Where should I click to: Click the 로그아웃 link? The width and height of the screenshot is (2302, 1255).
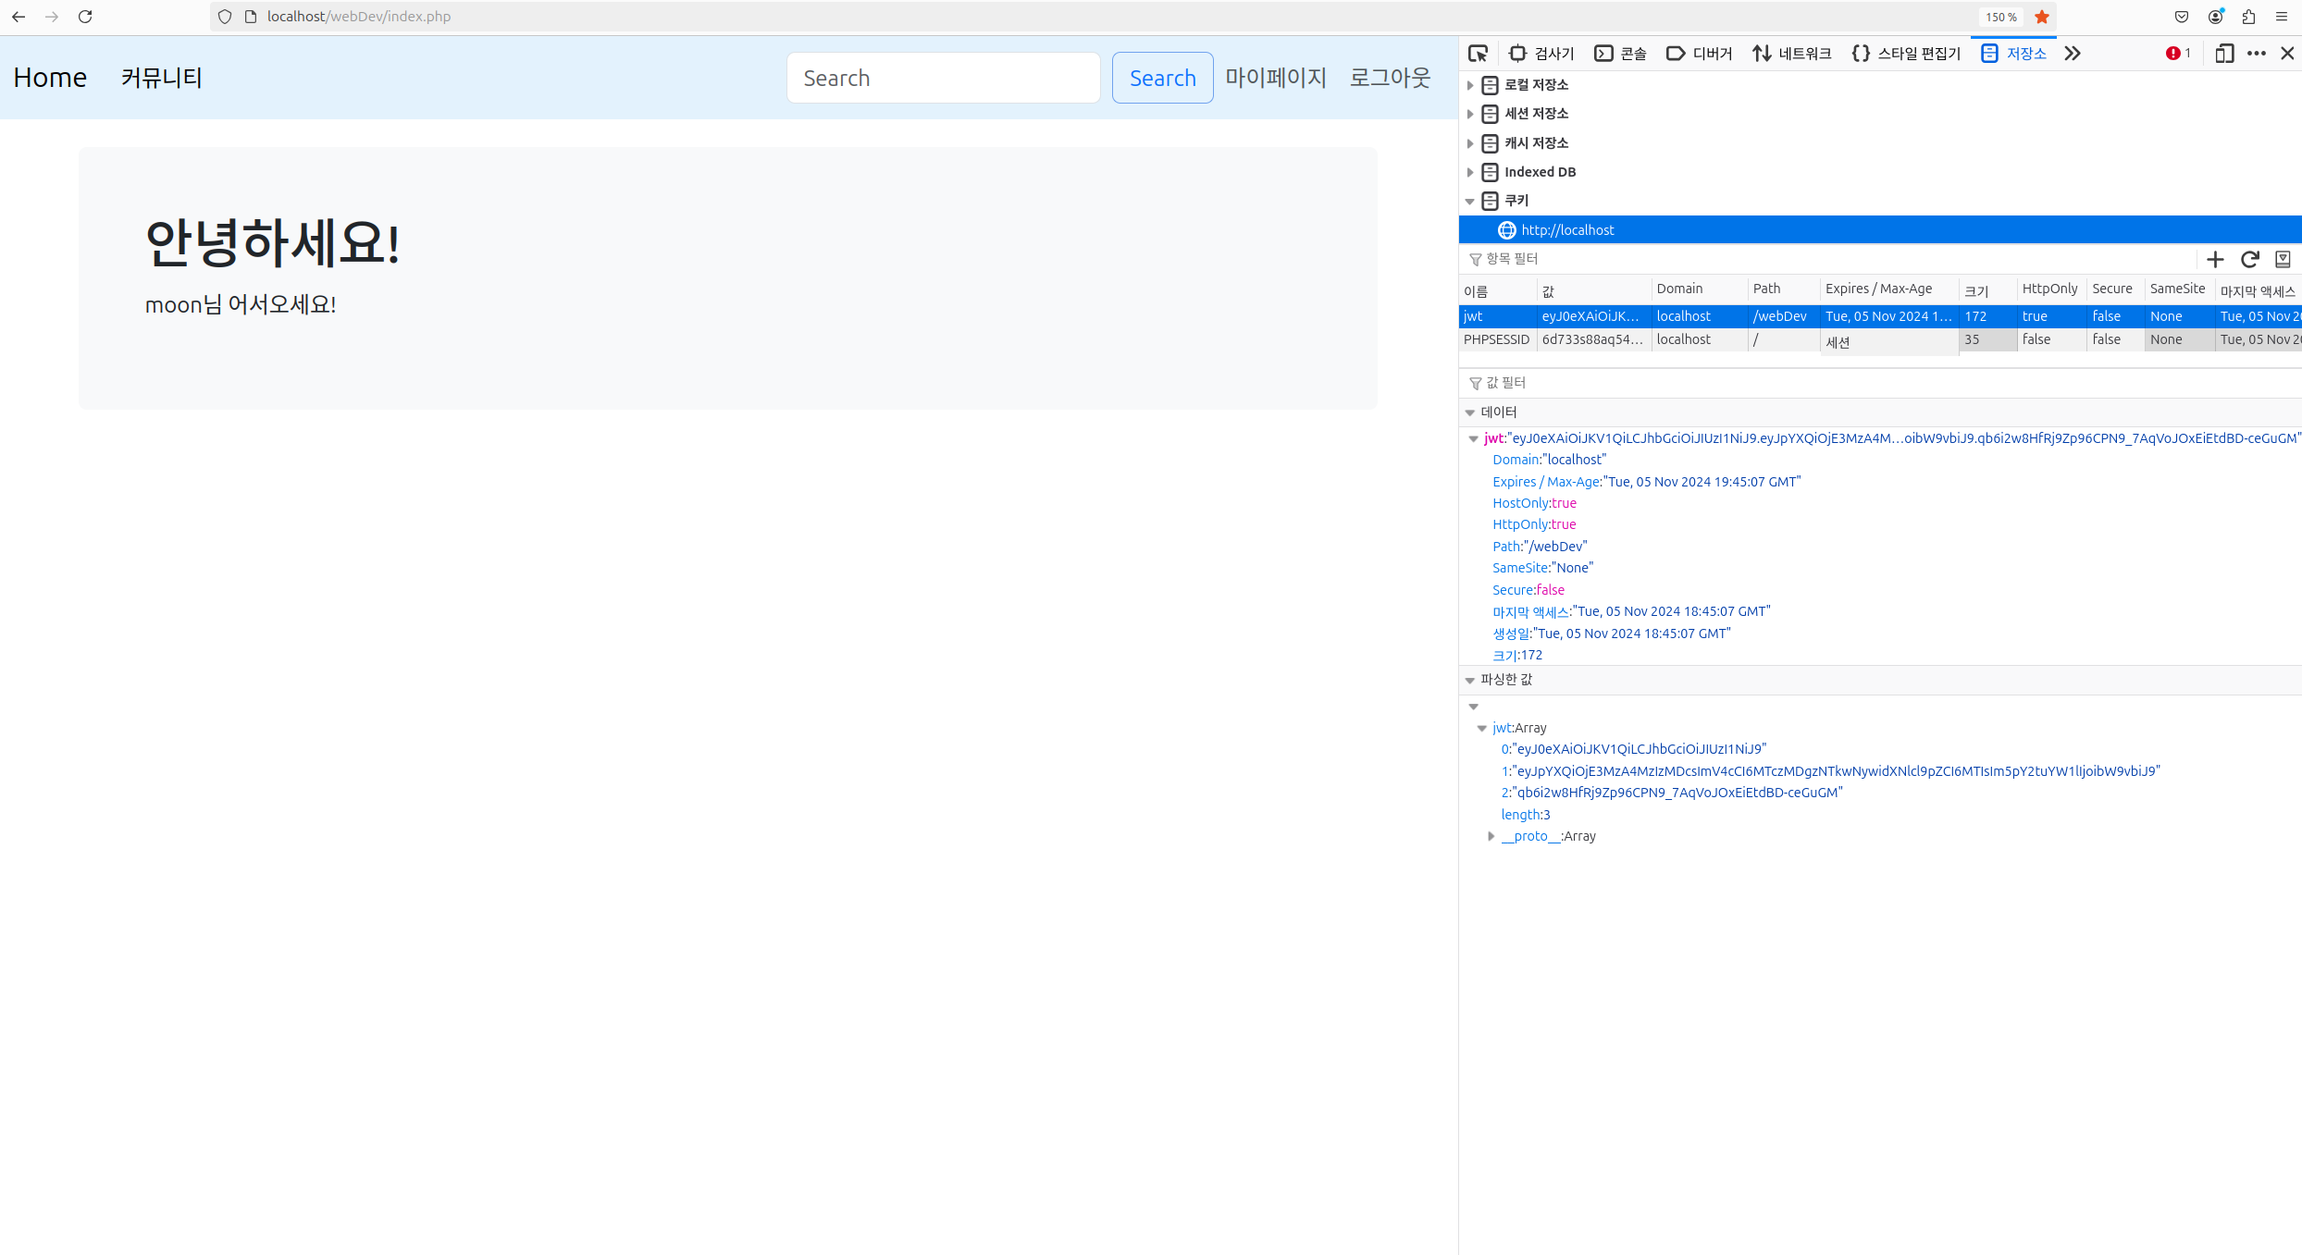click(1390, 78)
